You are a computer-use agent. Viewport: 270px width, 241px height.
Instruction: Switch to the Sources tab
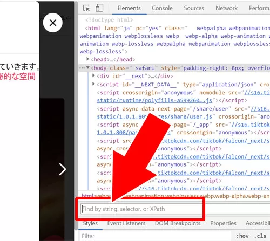194,8
